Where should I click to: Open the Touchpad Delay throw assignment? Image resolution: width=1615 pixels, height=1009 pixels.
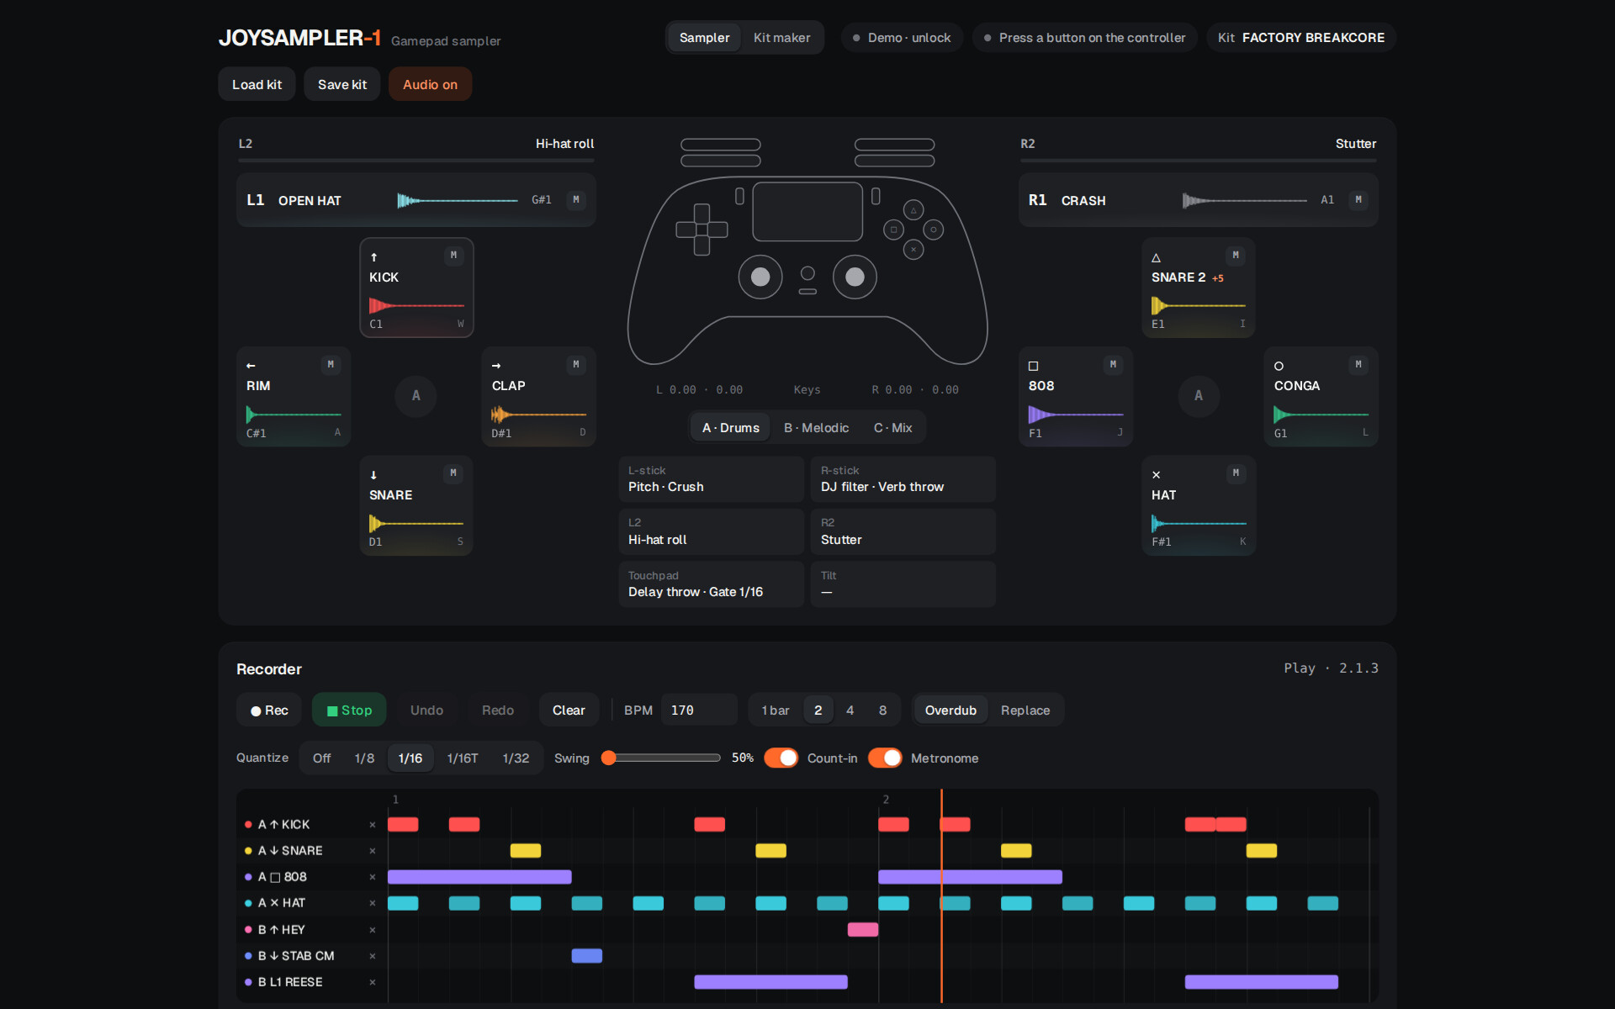point(711,584)
